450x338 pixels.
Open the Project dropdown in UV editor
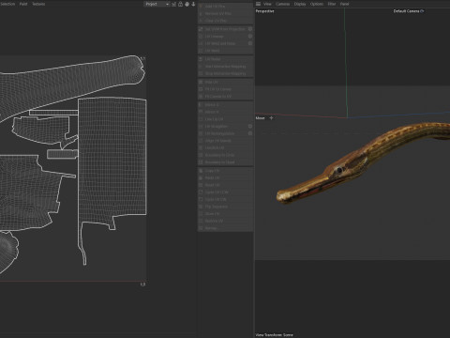(157, 4)
